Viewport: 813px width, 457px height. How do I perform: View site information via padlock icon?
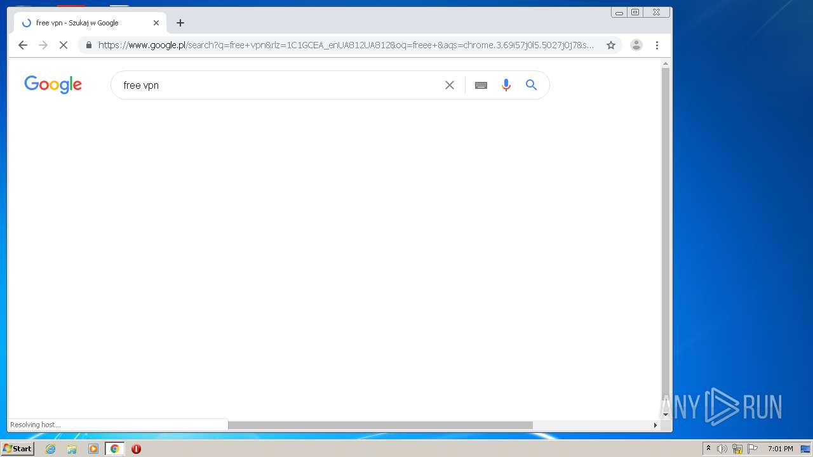88,45
